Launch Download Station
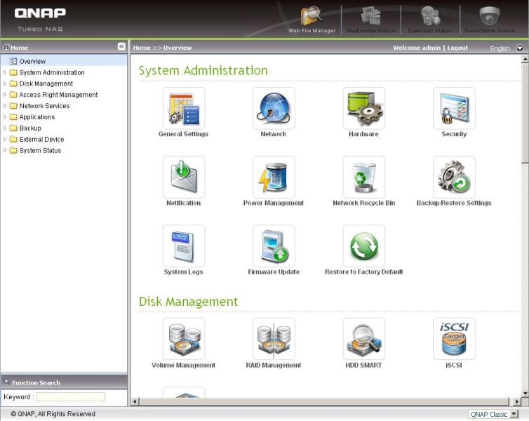Viewport: 529px width, 421px height. (430, 19)
